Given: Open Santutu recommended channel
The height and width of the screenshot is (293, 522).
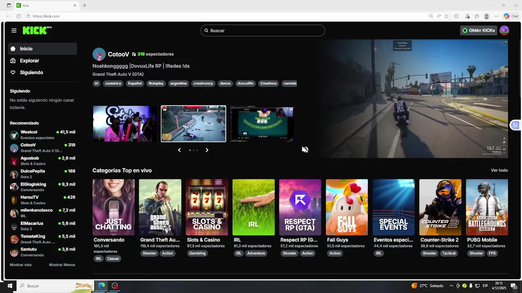Looking at the screenshot, I should tap(42, 252).
